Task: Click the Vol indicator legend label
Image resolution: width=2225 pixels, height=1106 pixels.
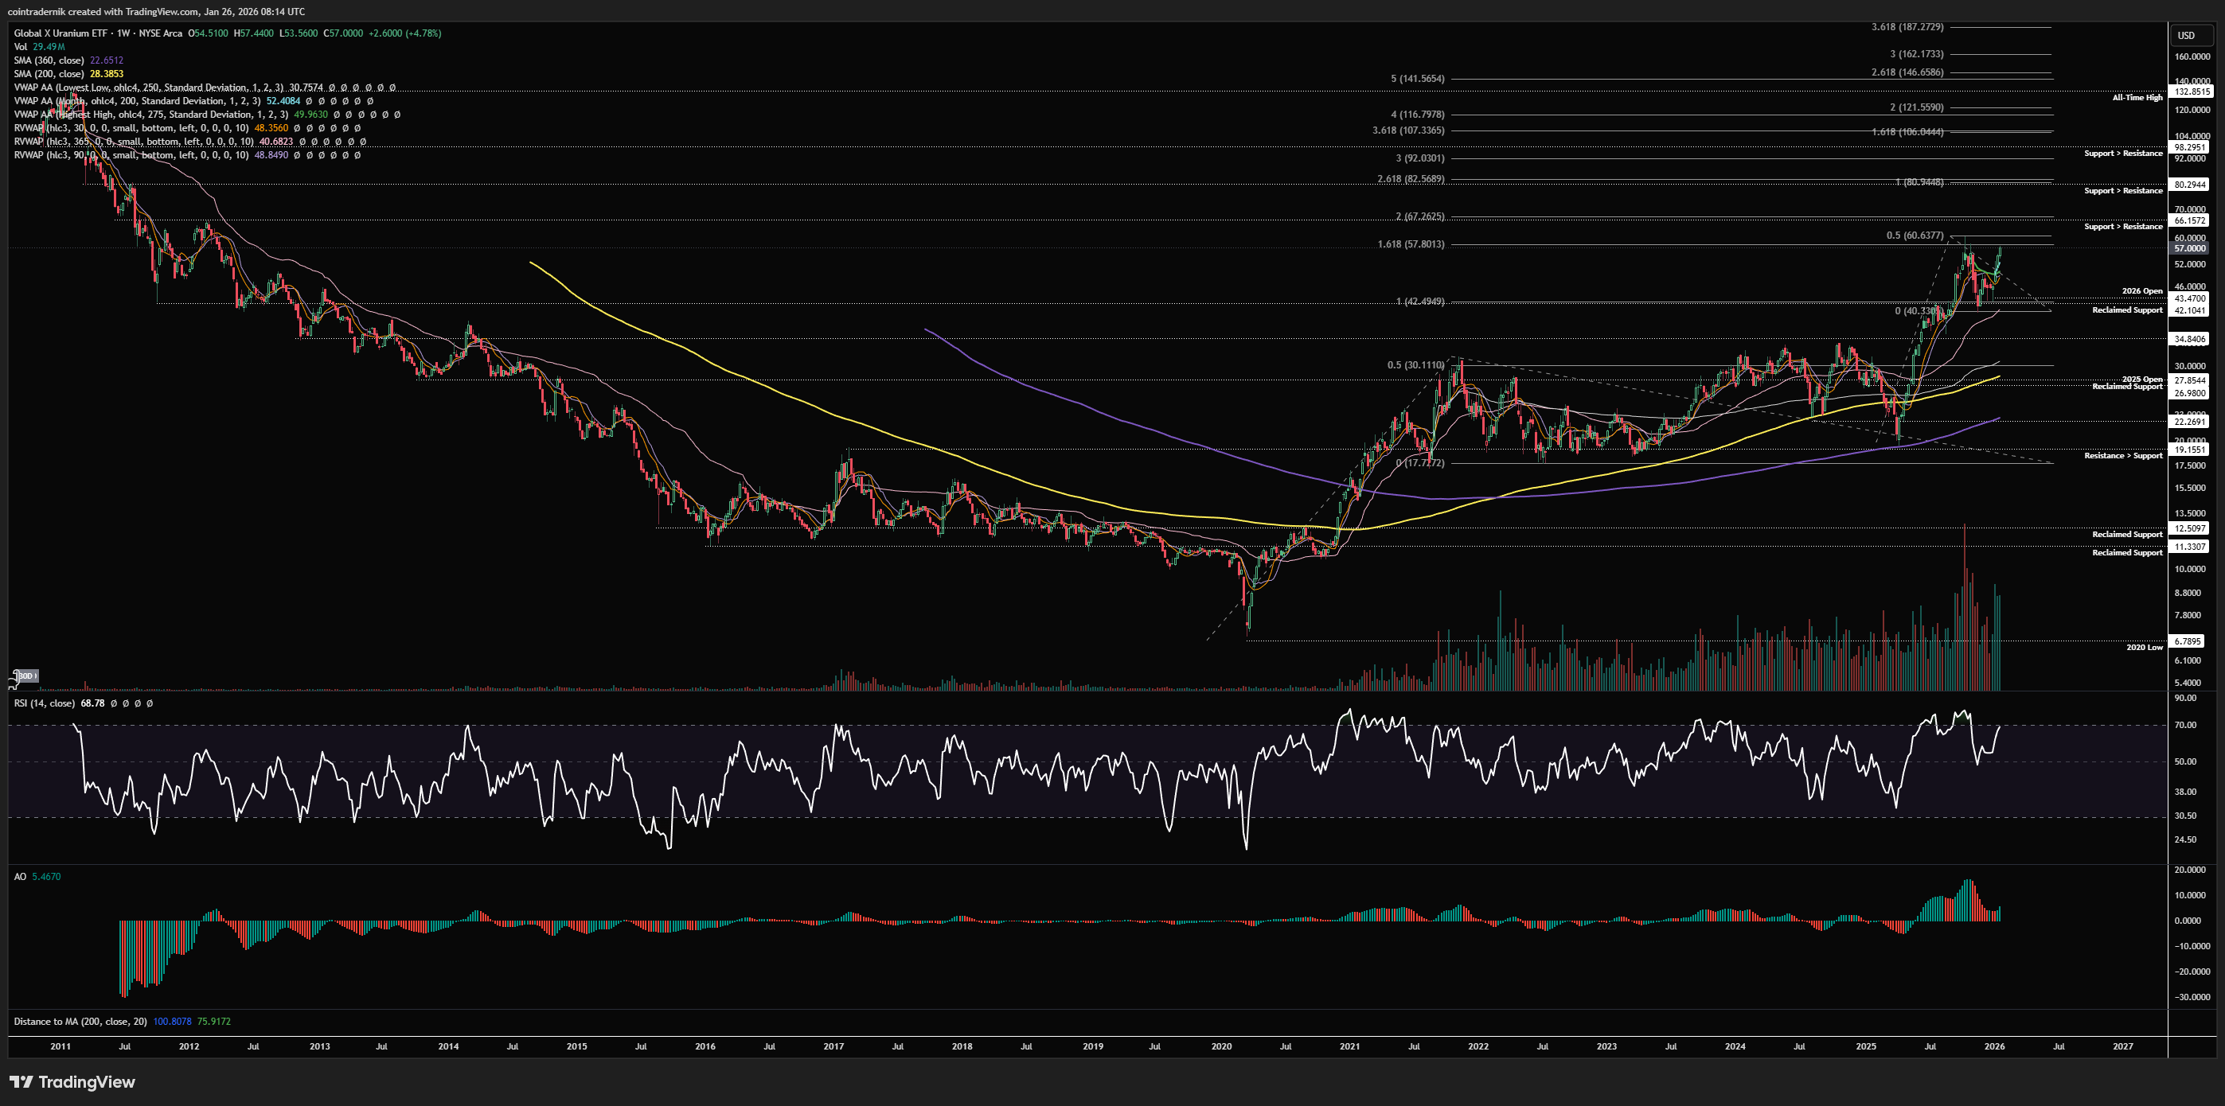Action: tap(21, 47)
